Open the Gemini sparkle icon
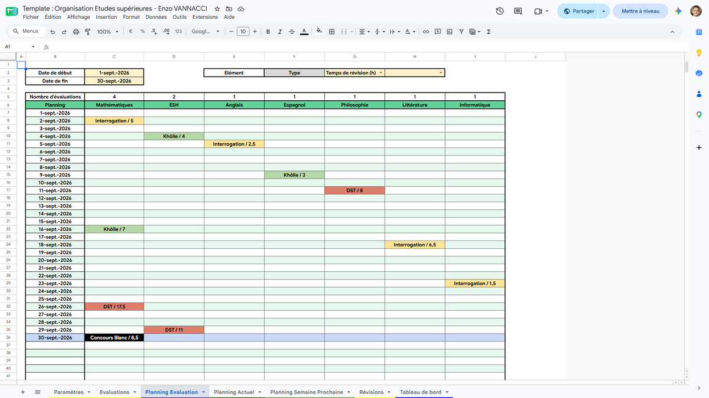 (x=679, y=11)
